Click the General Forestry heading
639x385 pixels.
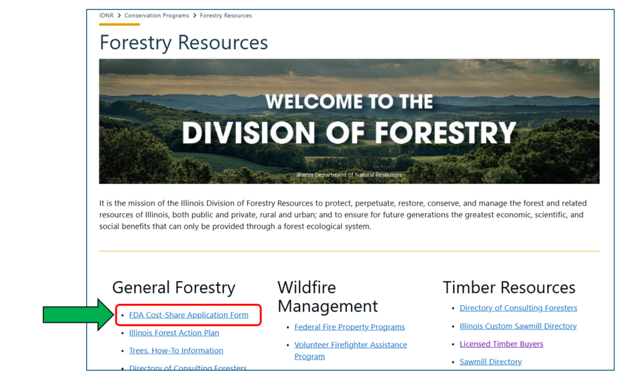point(173,287)
